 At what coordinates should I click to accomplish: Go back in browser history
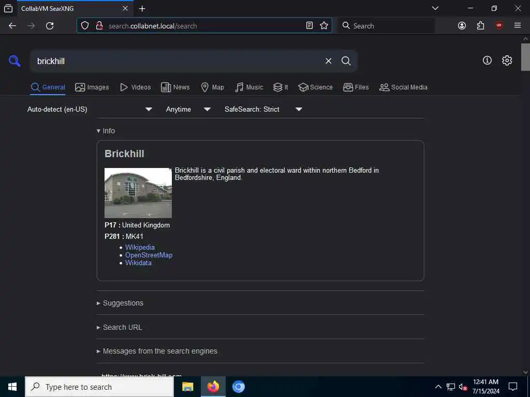point(12,26)
